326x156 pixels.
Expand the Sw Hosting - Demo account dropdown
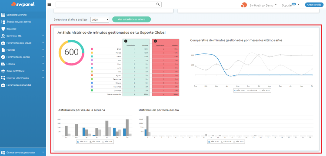click(276, 5)
